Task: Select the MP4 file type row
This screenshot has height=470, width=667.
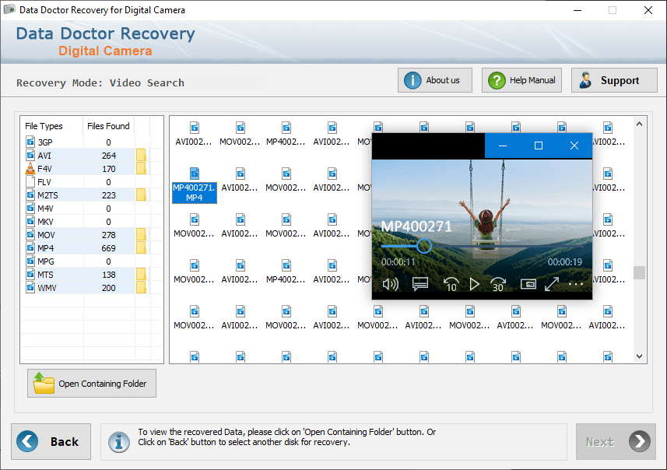Action: (x=86, y=248)
